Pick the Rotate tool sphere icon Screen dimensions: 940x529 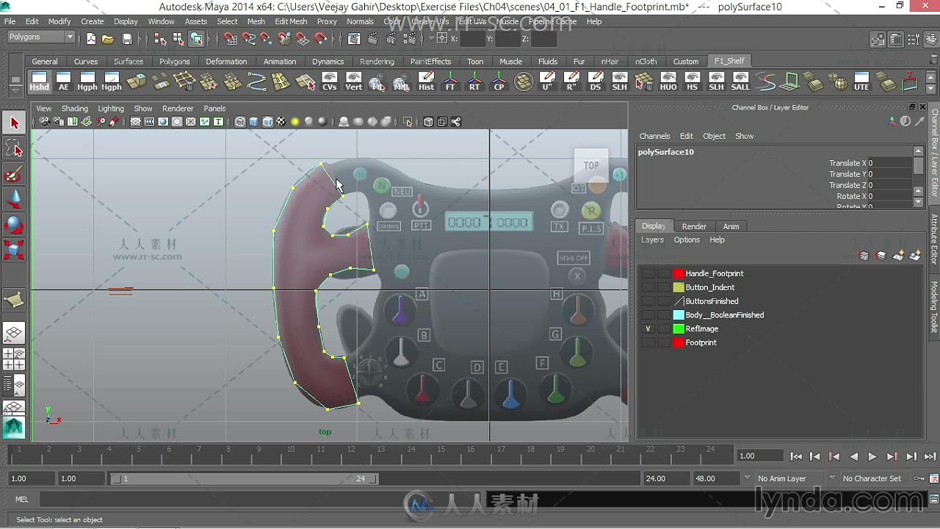pyautogui.click(x=14, y=225)
